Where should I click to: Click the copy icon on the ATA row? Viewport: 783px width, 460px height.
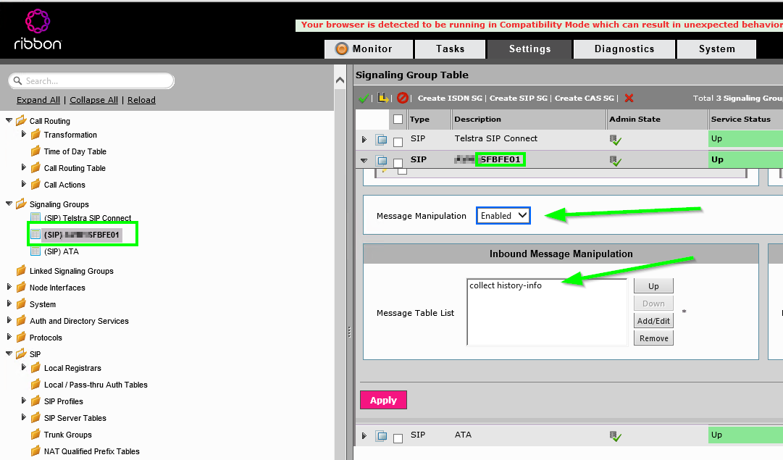[x=382, y=435]
